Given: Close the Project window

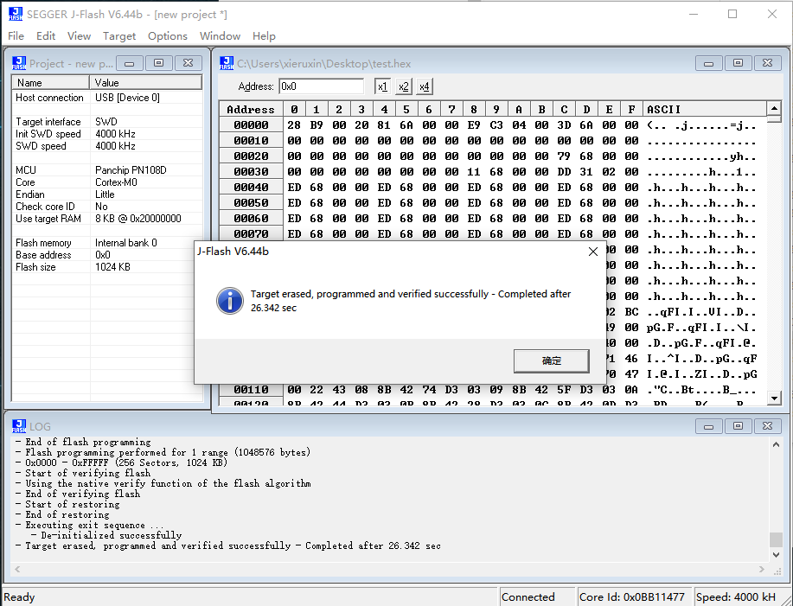Looking at the screenshot, I should coord(189,63).
